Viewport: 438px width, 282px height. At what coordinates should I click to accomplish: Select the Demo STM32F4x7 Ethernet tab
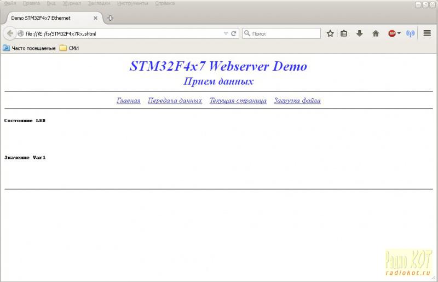pos(49,18)
